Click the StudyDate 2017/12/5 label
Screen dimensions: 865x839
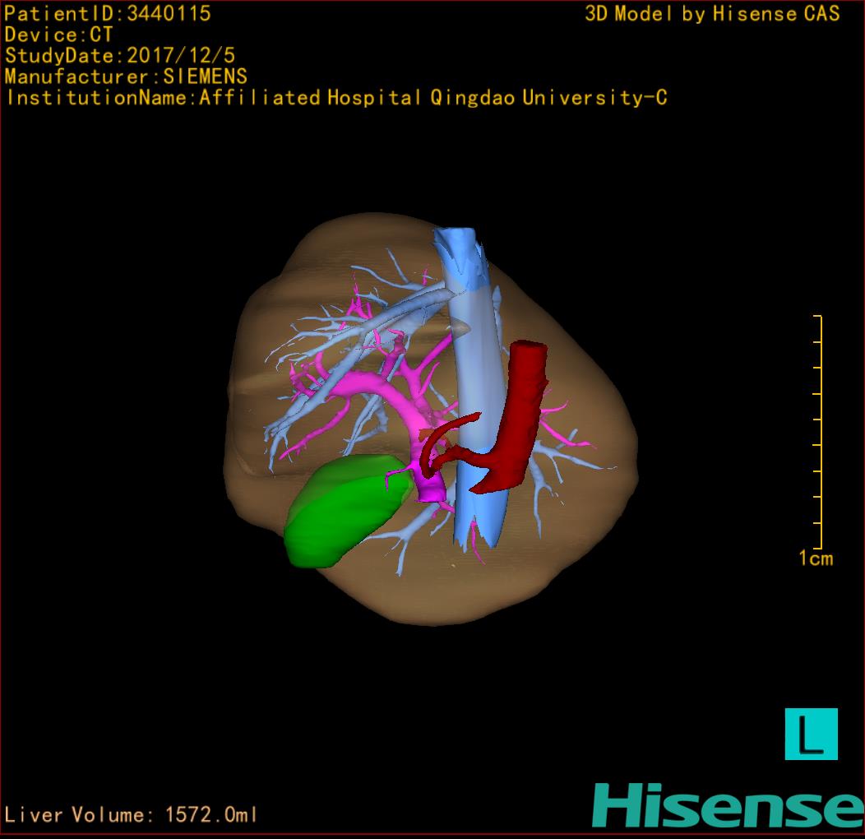(x=120, y=56)
